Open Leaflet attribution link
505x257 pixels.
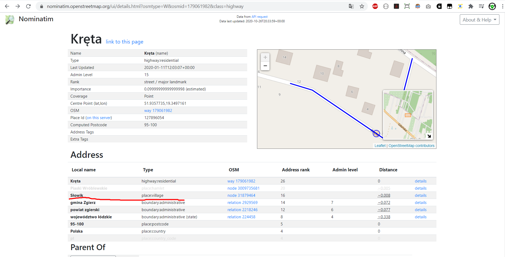[380, 146]
